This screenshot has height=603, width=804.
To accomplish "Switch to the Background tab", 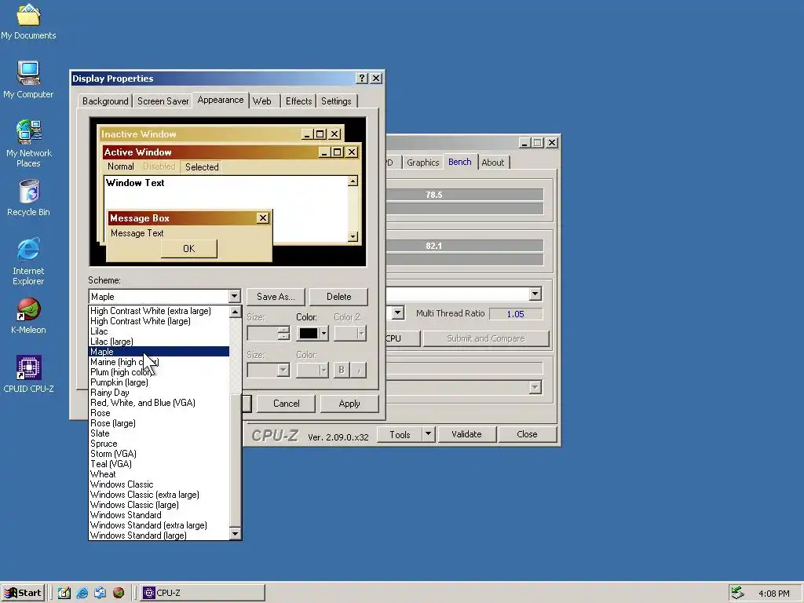I will click(x=105, y=101).
